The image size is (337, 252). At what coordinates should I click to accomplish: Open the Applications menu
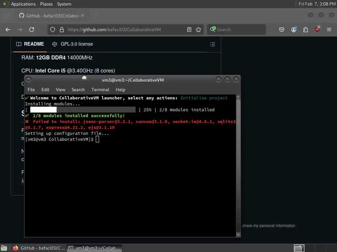[23, 4]
